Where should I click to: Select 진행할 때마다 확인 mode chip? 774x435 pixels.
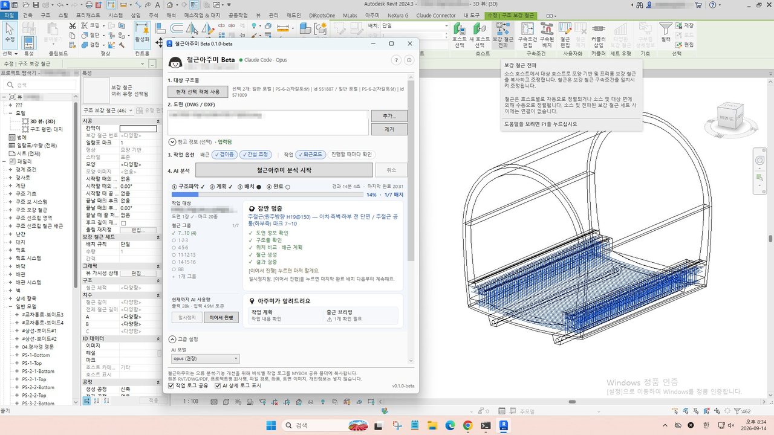(x=351, y=155)
